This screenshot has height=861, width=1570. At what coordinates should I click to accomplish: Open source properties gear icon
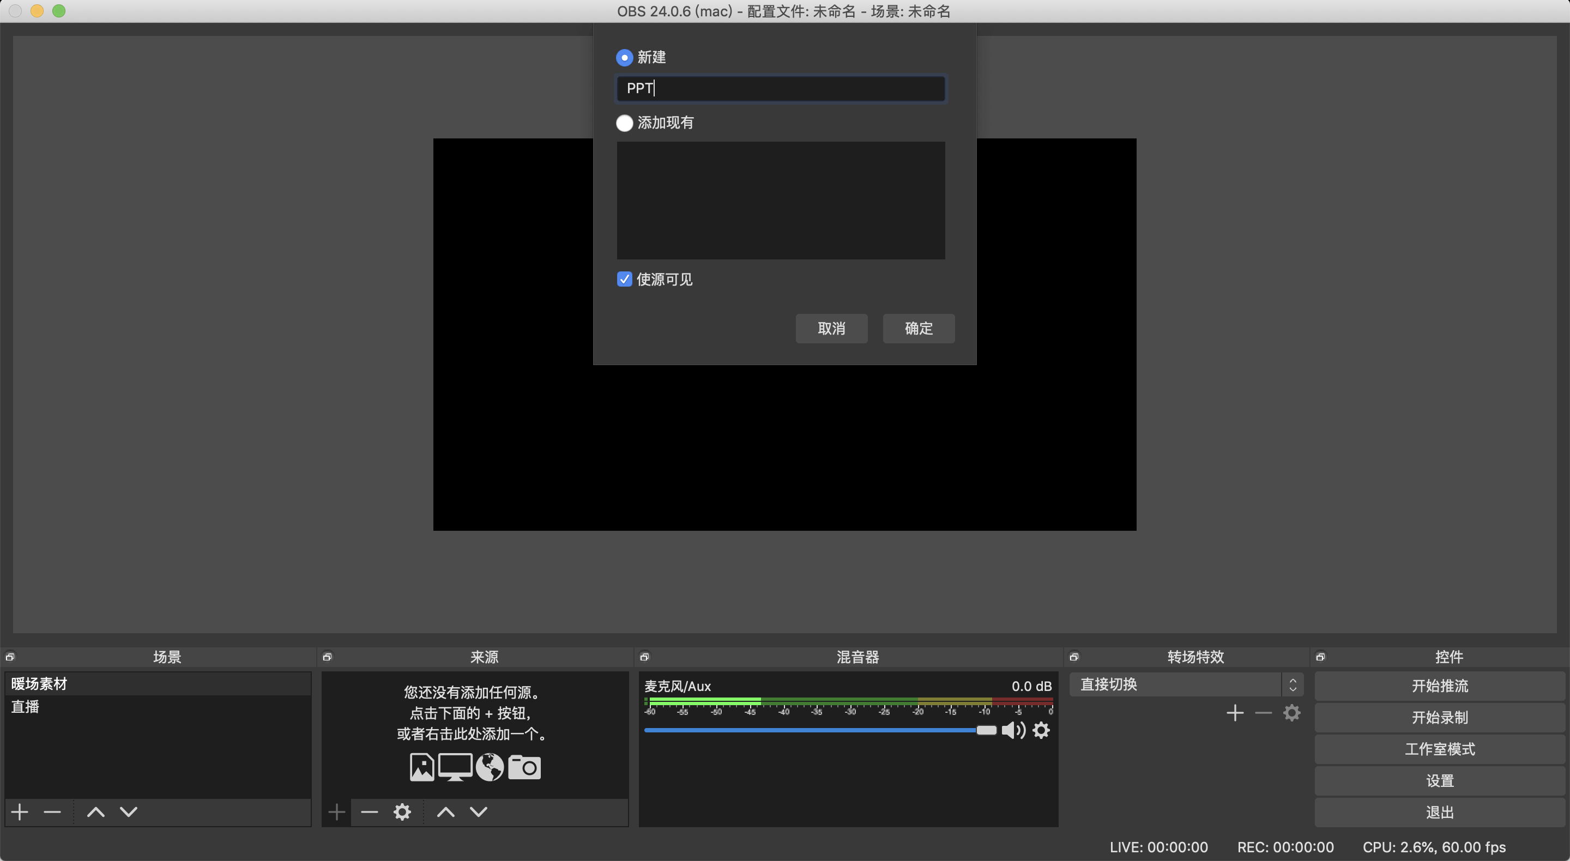(402, 811)
